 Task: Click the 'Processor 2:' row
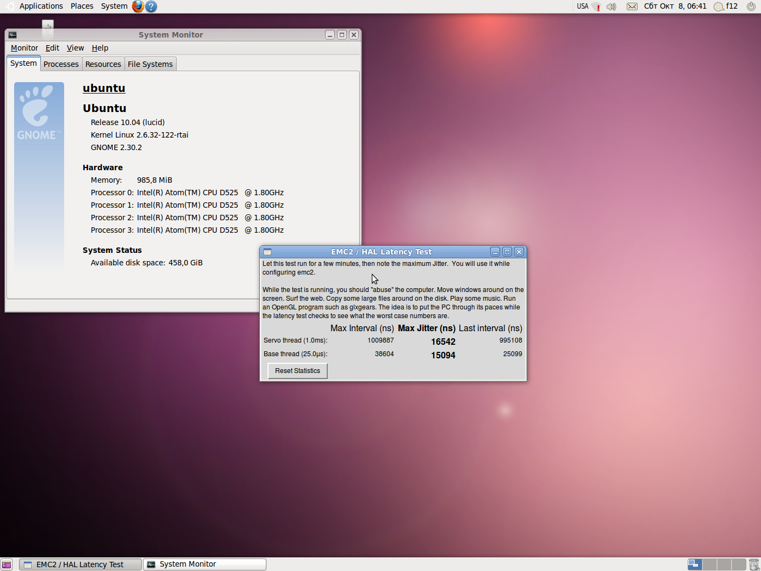pyautogui.click(x=187, y=218)
